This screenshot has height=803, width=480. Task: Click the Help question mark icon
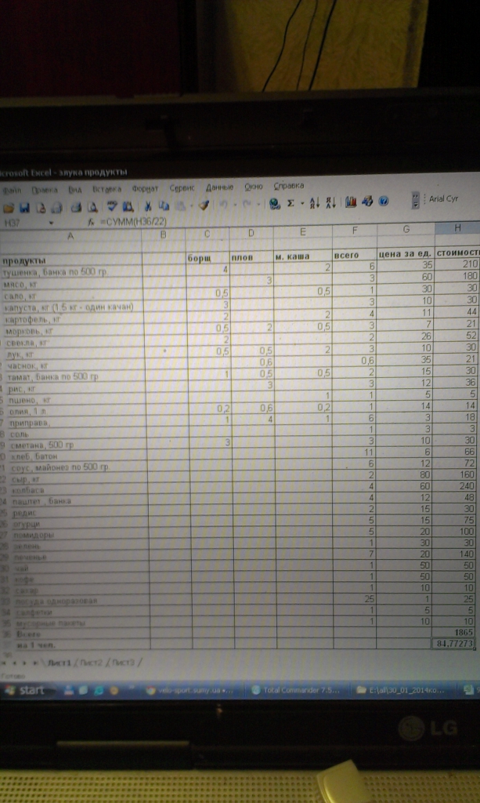pyautogui.click(x=384, y=201)
